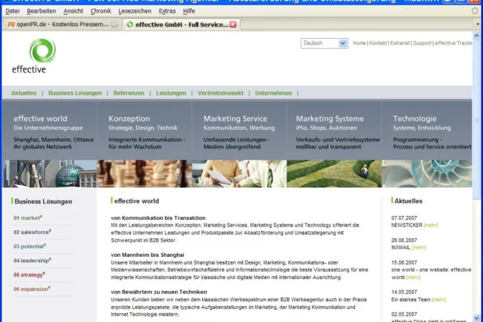Click the vertical scrollbar thumb
Image resolution: width=483 pixels, height=322 pixels.
click(x=476, y=120)
